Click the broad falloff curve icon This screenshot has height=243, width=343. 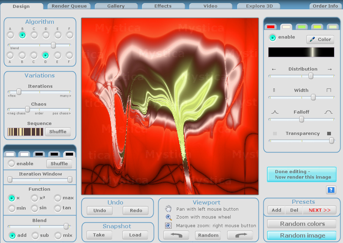tap(328, 112)
